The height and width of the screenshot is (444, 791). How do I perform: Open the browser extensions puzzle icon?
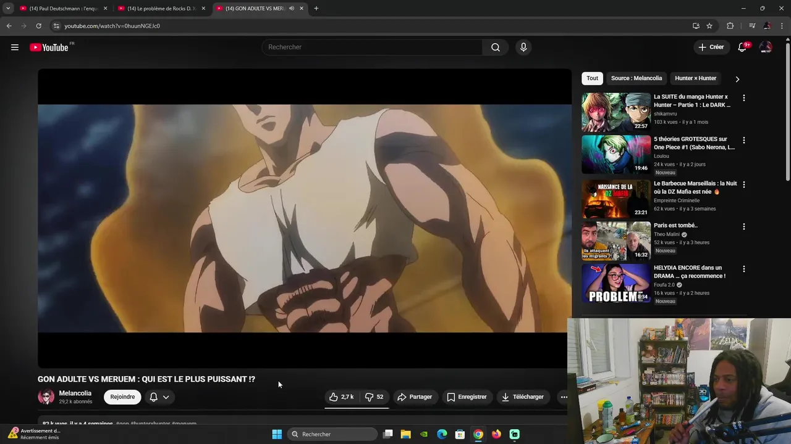click(730, 26)
